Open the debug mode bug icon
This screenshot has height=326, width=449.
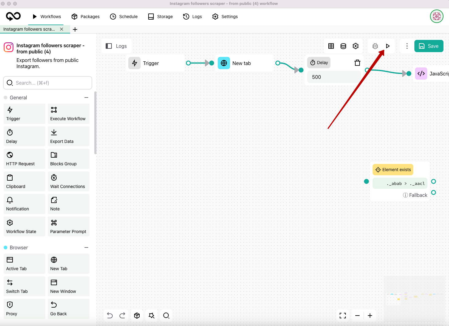(x=375, y=46)
